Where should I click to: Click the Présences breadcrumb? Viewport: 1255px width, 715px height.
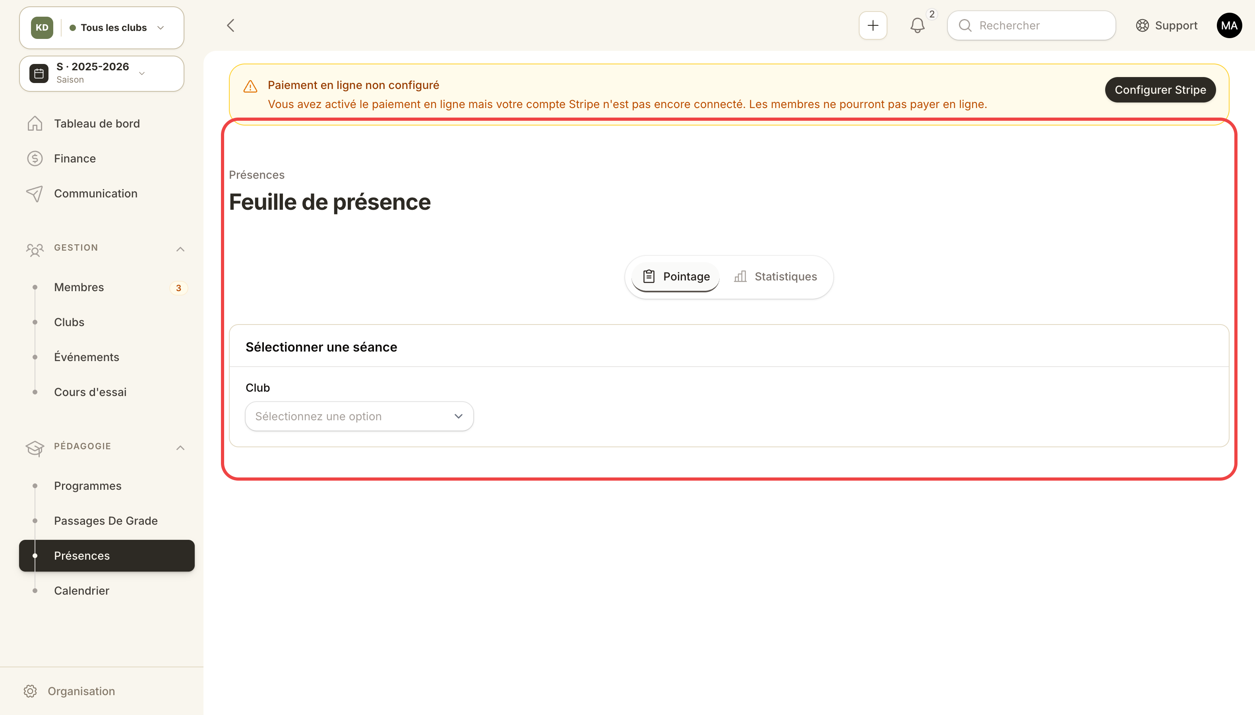point(257,175)
